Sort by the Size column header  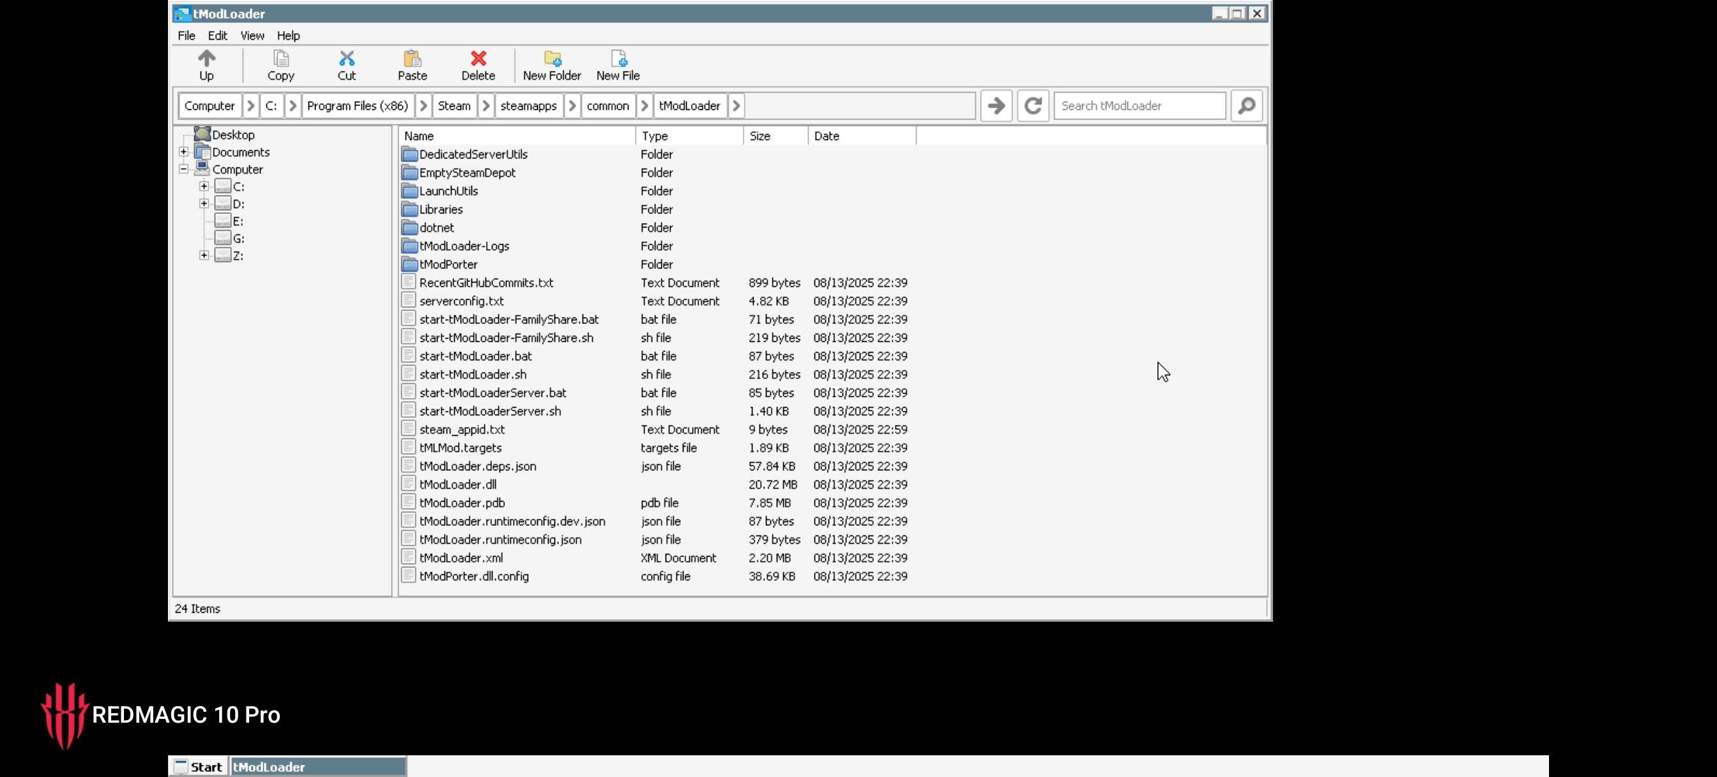point(776,136)
